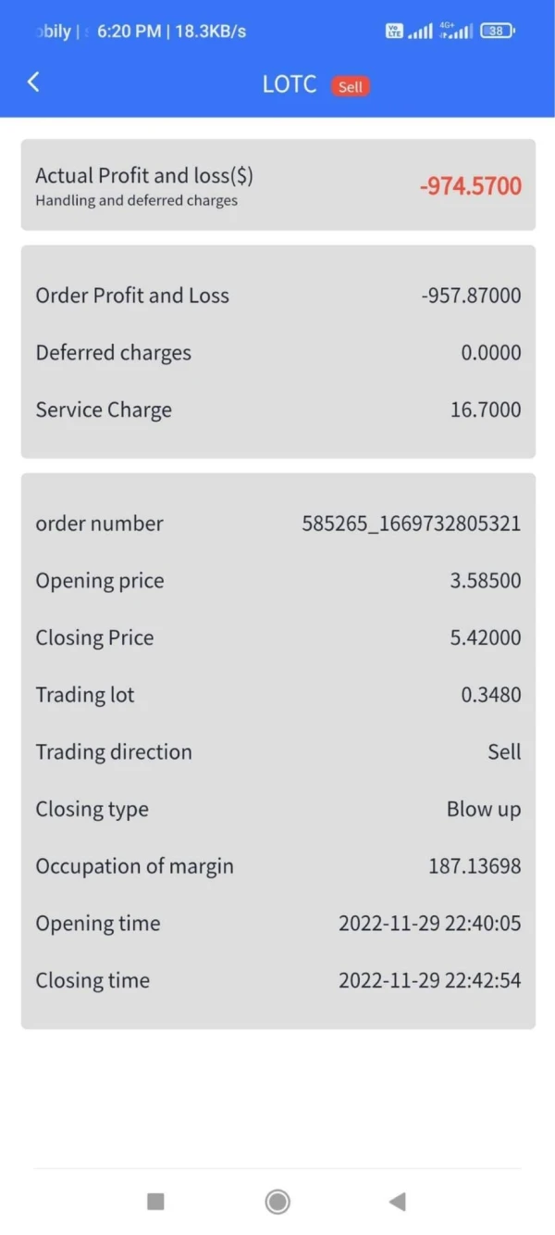Image resolution: width=555 pixels, height=1235 pixels.
Task: Select the order number value
Action: coord(411,523)
